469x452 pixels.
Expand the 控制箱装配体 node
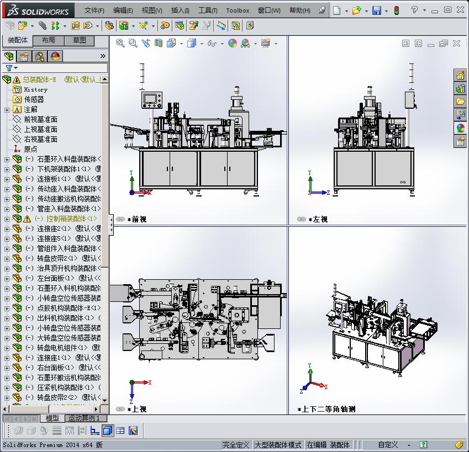(x=7, y=219)
